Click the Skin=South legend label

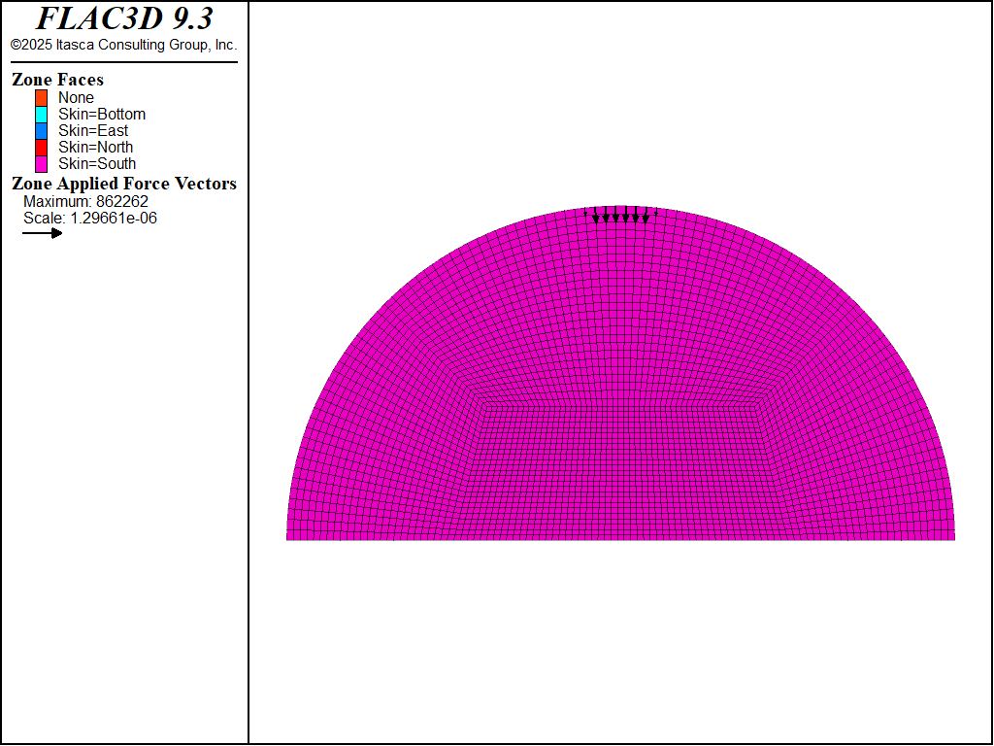97,163
